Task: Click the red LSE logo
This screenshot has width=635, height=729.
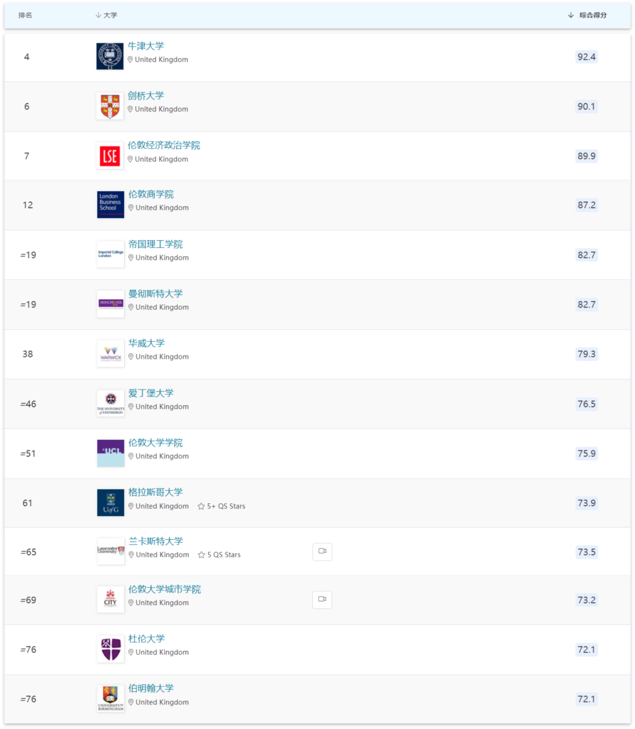Action: pyautogui.click(x=110, y=156)
